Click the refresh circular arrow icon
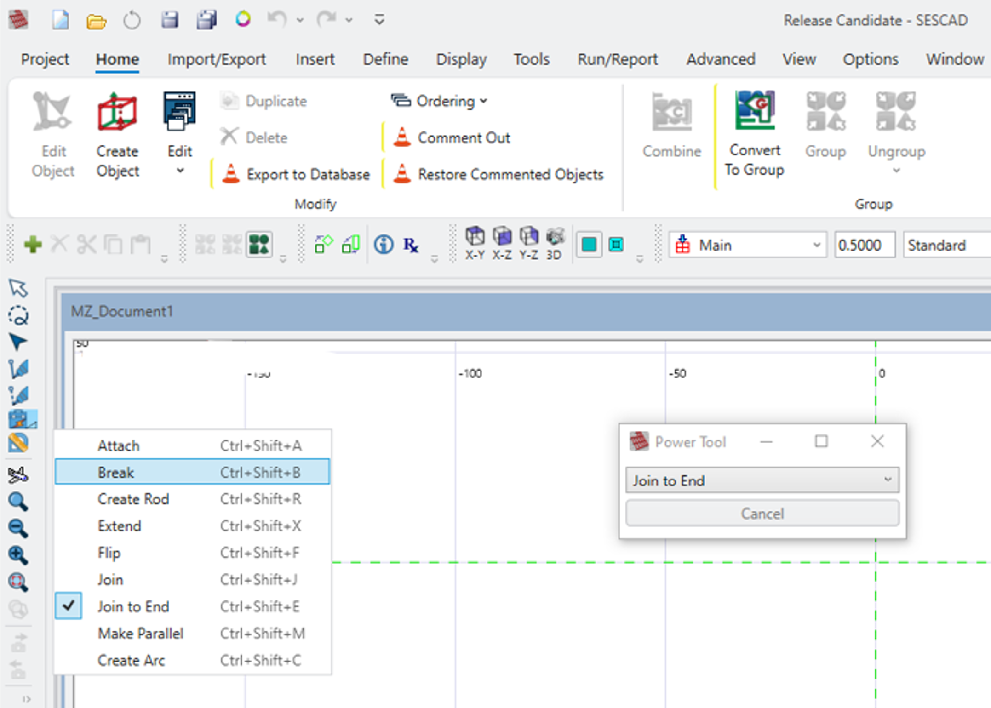Viewport: 991px width, 708px height. [132, 20]
